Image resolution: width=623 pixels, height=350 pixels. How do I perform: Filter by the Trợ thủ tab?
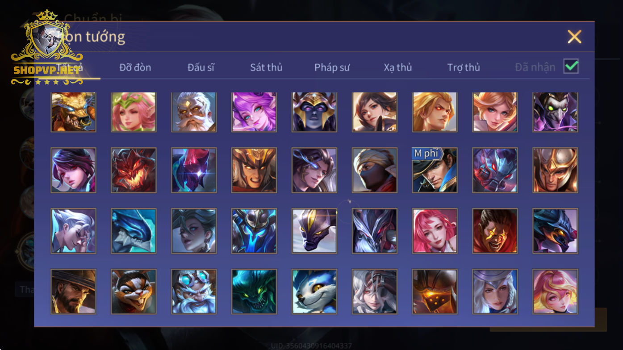[464, 67]
